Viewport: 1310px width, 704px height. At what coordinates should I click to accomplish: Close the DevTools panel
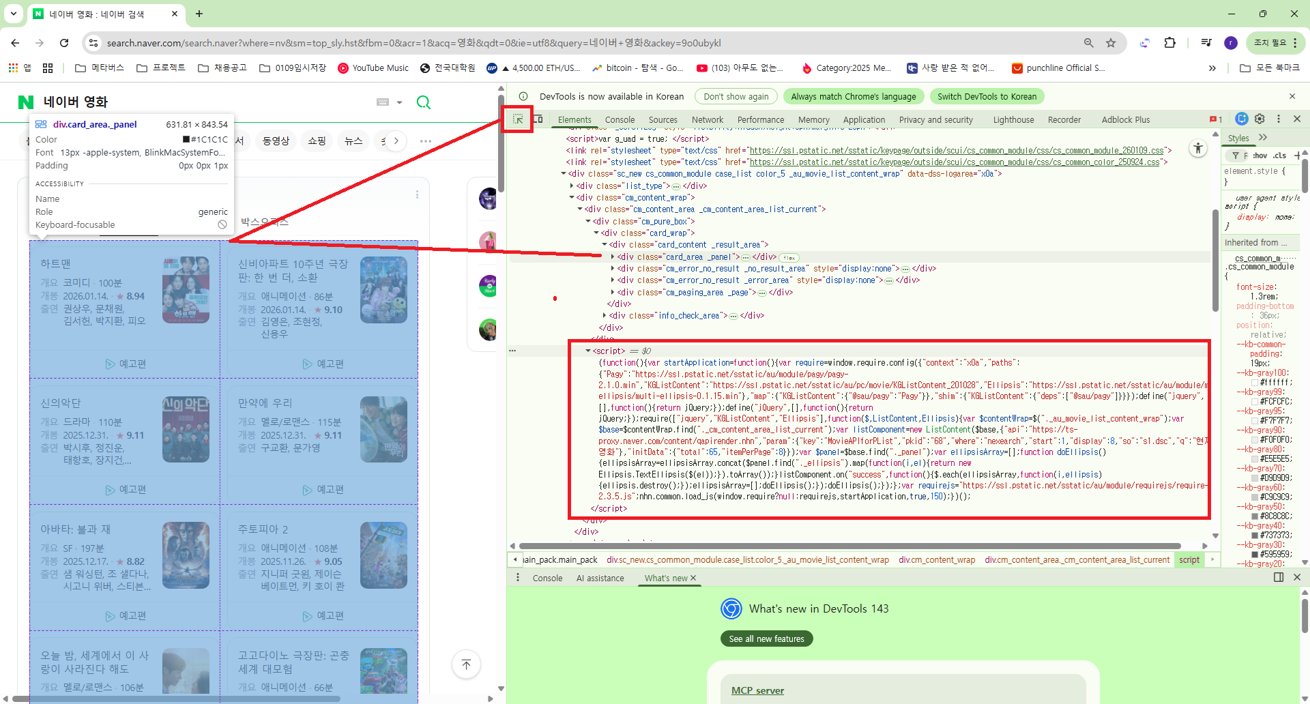coord(1297,119)
